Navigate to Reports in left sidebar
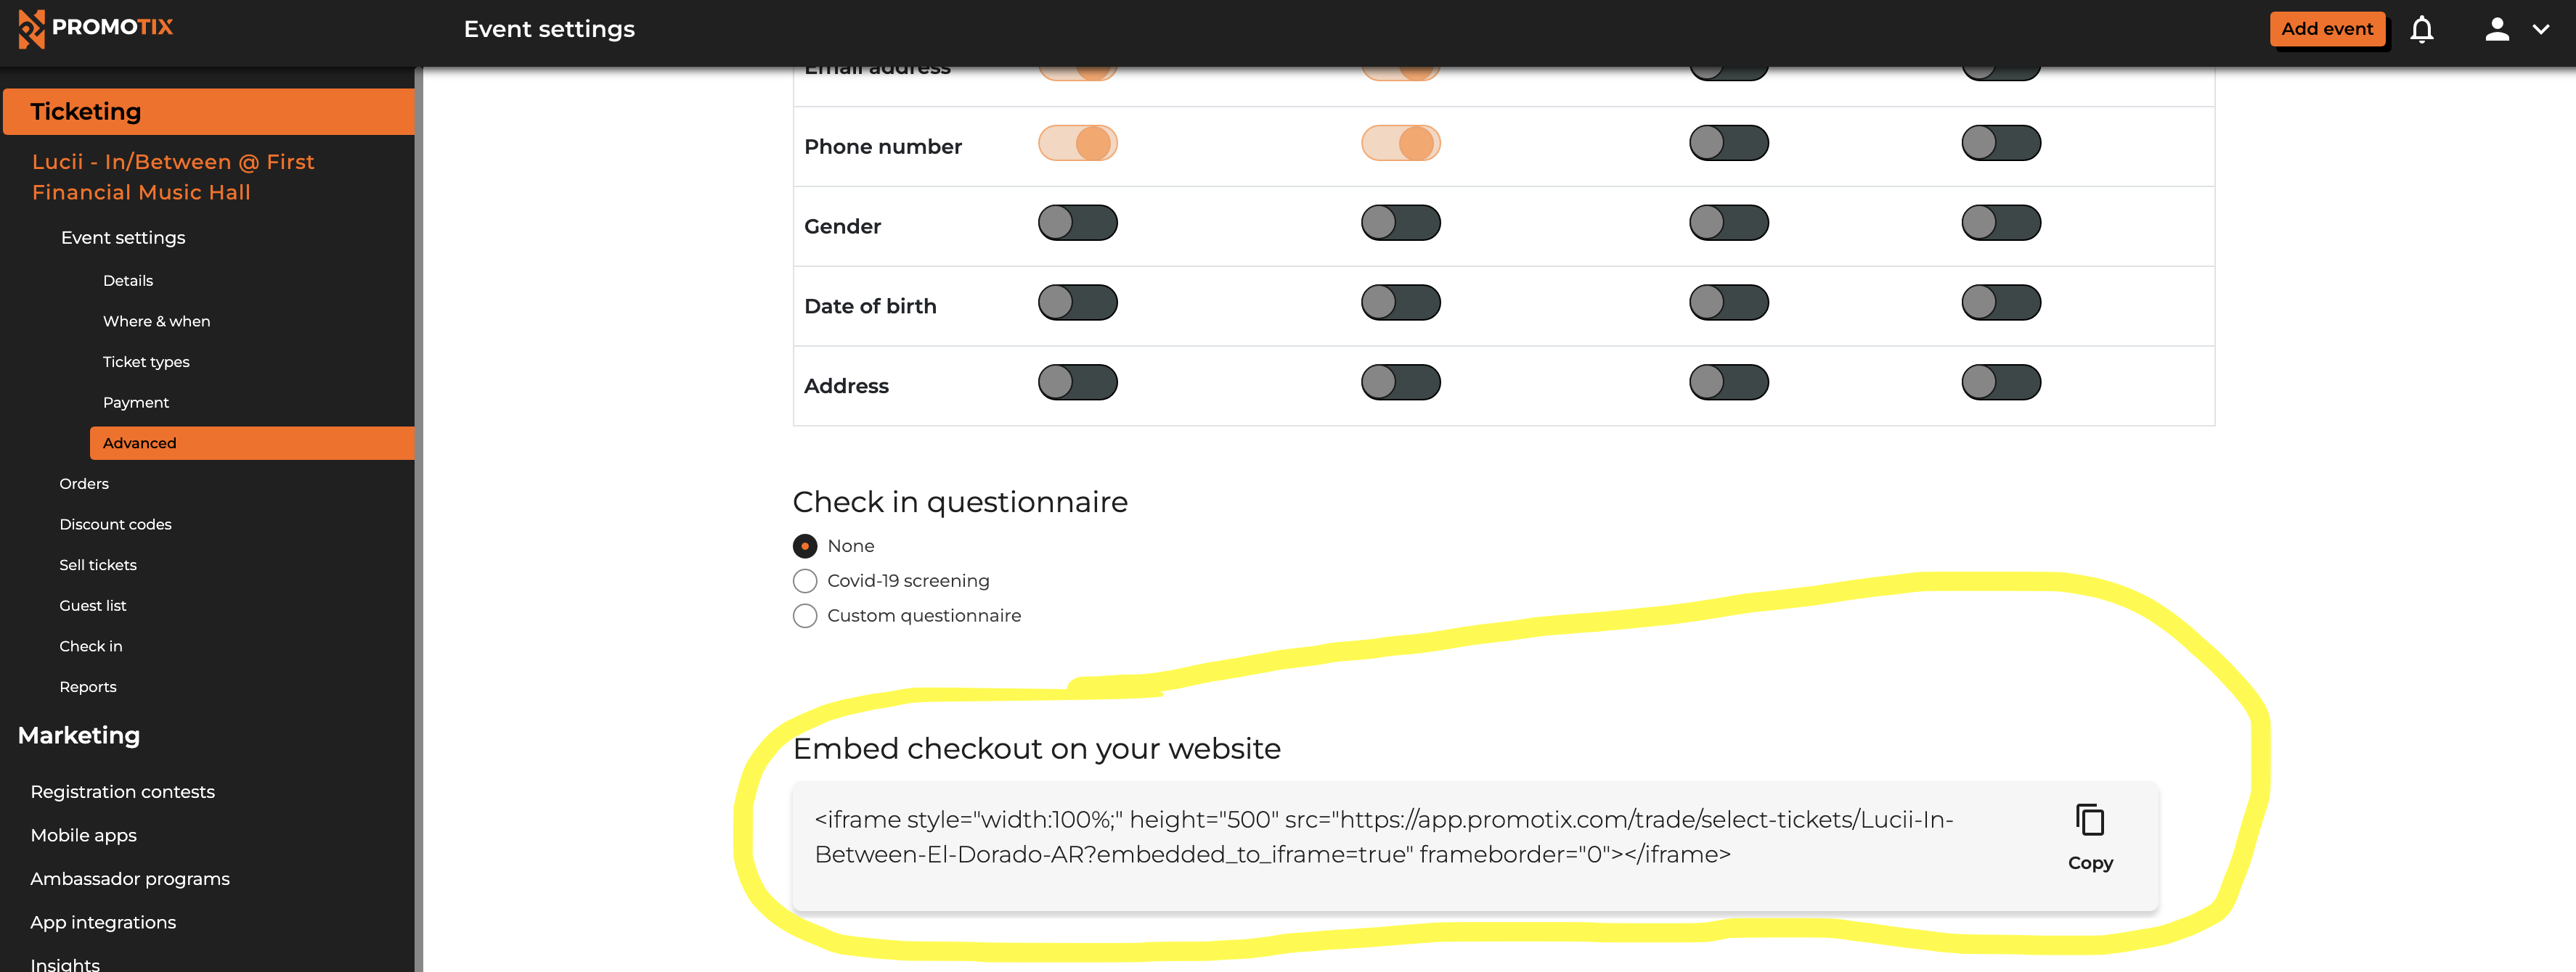 pos(87,686)
